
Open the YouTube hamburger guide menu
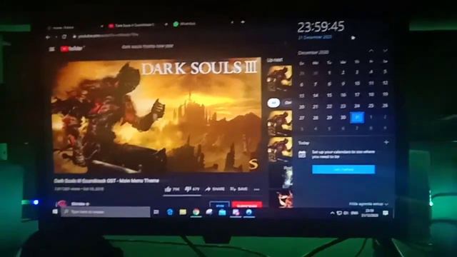pos(52,49)
